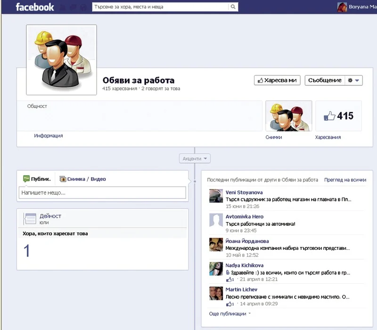377x330 pixels.
Task: Click the Дейност heading
Action: [x=50, y=216]
